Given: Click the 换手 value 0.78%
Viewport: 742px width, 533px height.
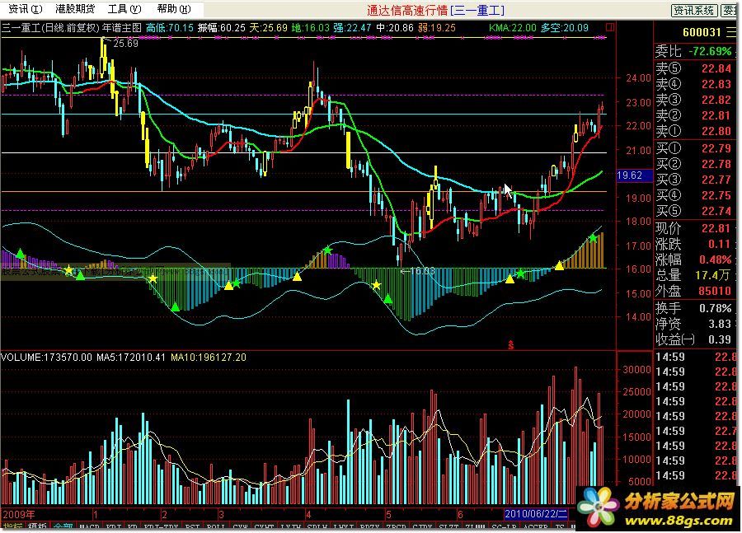Looking at the screenshot, I should pos(715,308).
